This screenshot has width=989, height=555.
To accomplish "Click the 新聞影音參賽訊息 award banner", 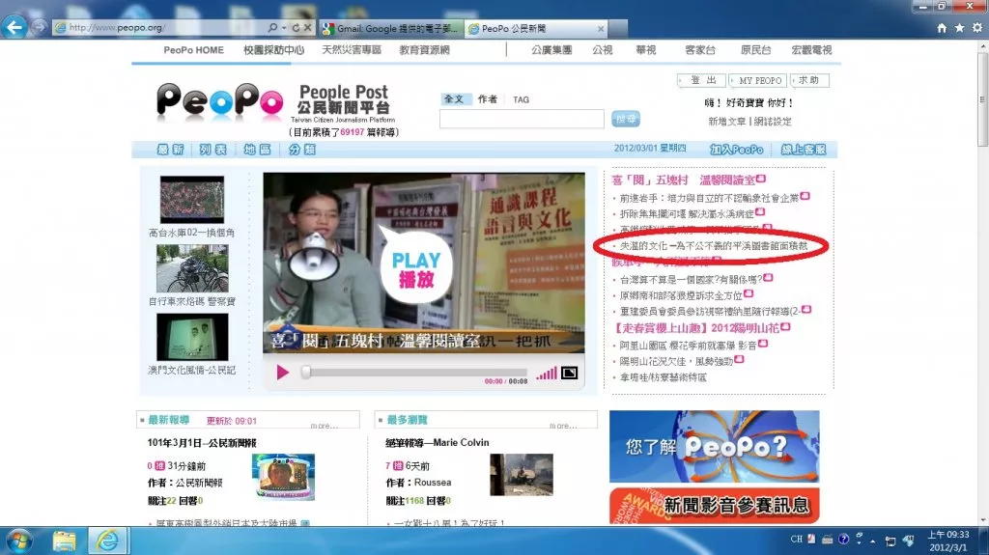I will pos(714,505).
